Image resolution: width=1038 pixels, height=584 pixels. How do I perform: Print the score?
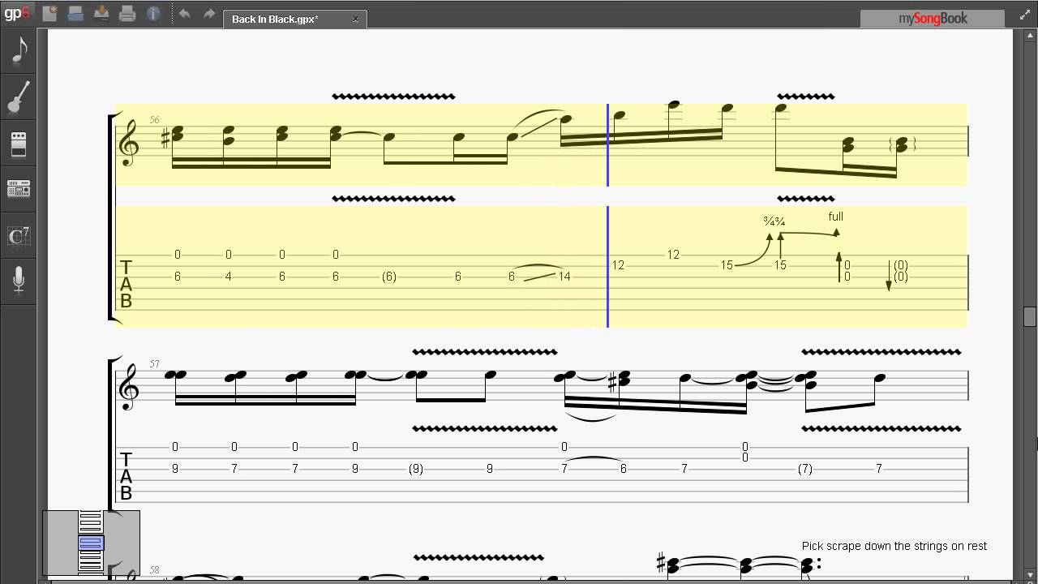[127, 13]
